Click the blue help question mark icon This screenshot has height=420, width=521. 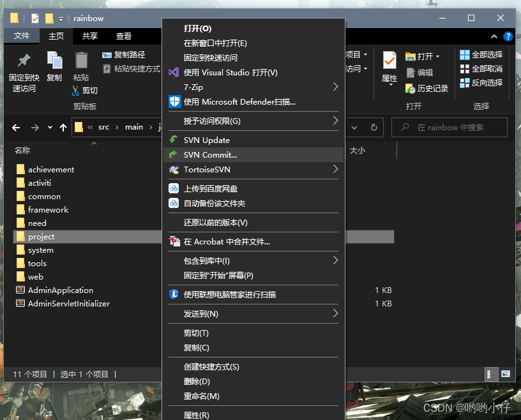click(508, 36)
